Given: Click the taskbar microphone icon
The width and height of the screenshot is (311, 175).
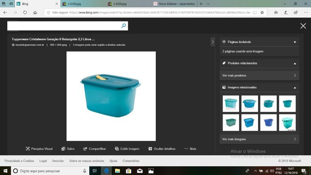Looking at the screenshot, I should tap(85, 171).
